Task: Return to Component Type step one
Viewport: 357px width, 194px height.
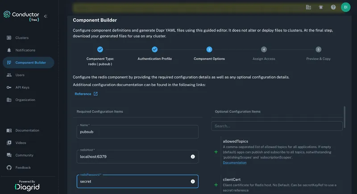Action: pyautogui.click(x=100, y=50)
